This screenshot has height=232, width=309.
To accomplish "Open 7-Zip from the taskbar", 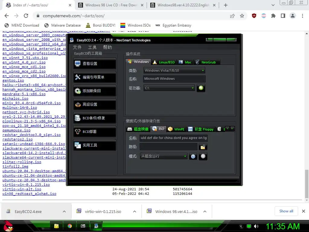I will tap(83, 226).
